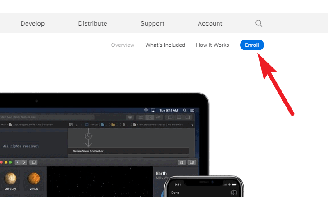The height and width of the screenshot is (197, 328).
Task: Select the How It Works tab
Action: [213, 45]
